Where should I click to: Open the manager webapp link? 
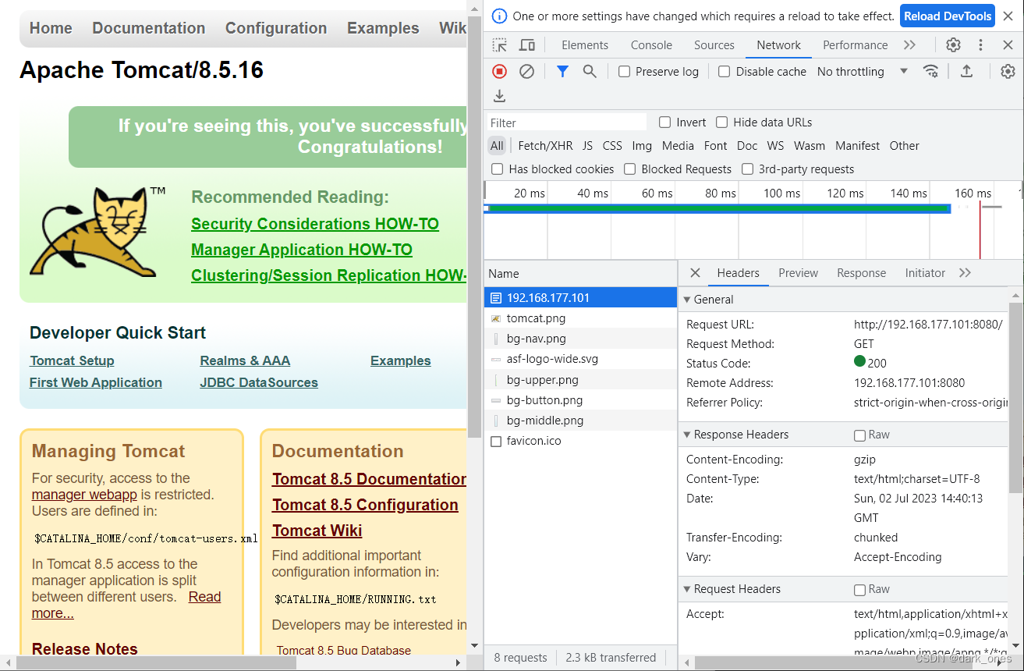84,495
